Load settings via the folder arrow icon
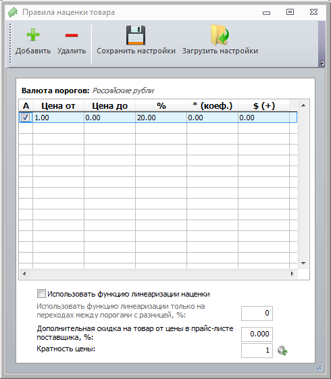 click(x=220, y=35)
